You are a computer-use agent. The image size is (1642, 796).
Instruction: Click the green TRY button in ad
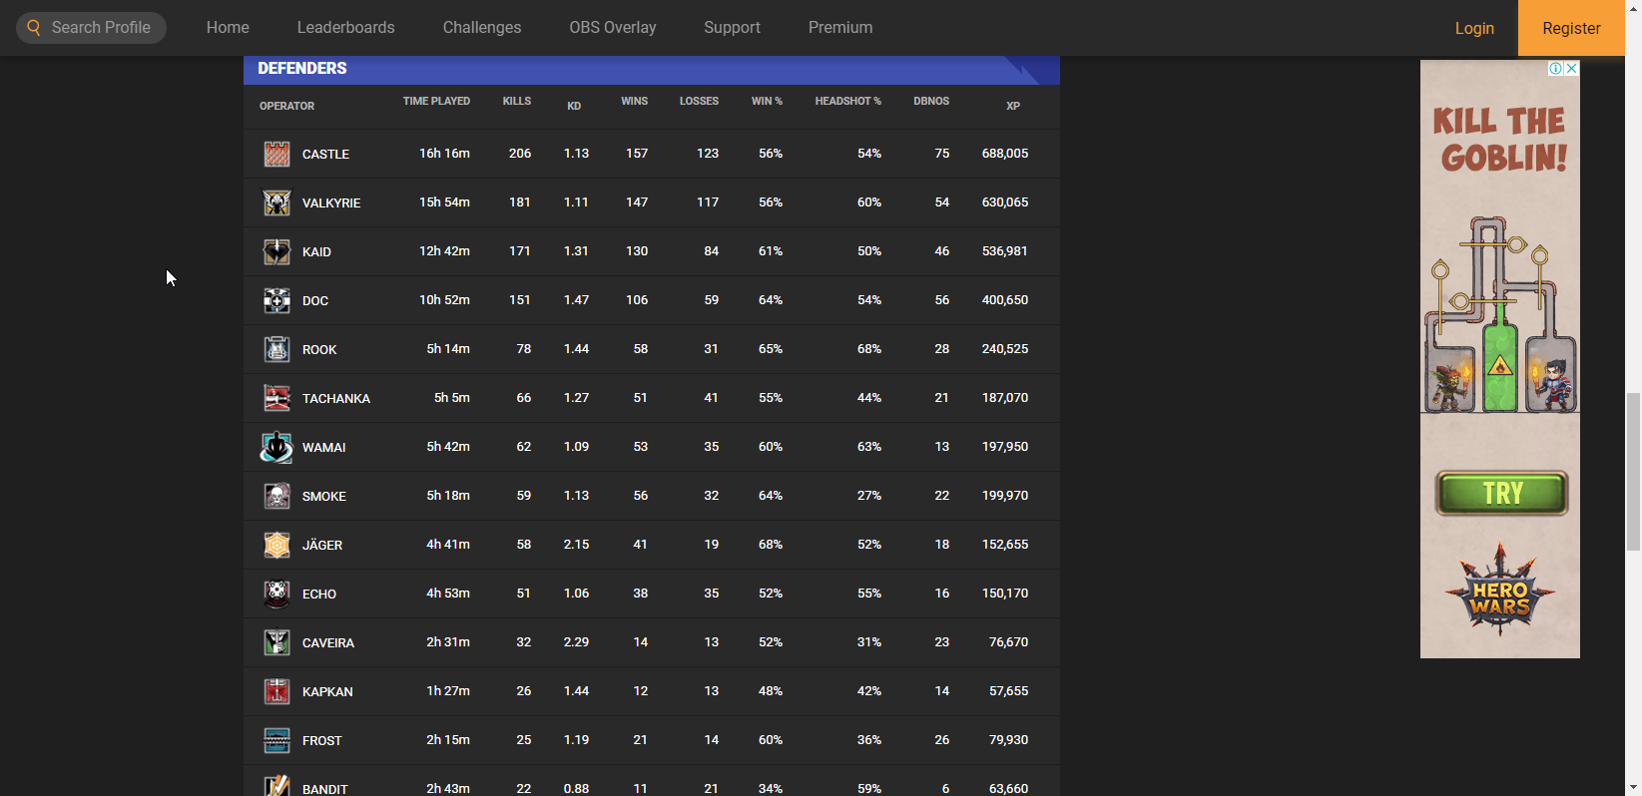point(1501,493)
